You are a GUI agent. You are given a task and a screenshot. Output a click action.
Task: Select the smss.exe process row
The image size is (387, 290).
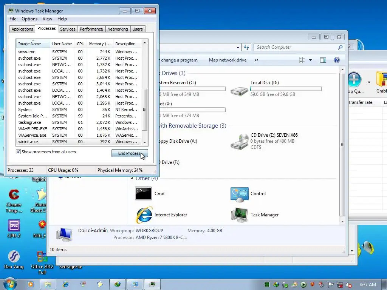pos(79,52)
